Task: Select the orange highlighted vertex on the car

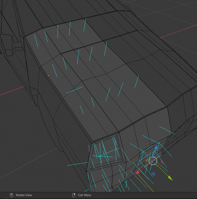Action: (x=48, y=76)
